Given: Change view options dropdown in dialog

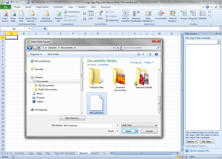Looking at the screenshot, I should tap(143, 54).
